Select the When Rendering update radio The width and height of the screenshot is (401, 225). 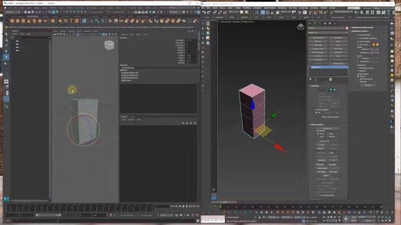point(358,79)
